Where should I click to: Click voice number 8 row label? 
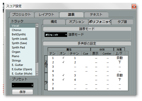pyautogui.click(x=53, y=88)
